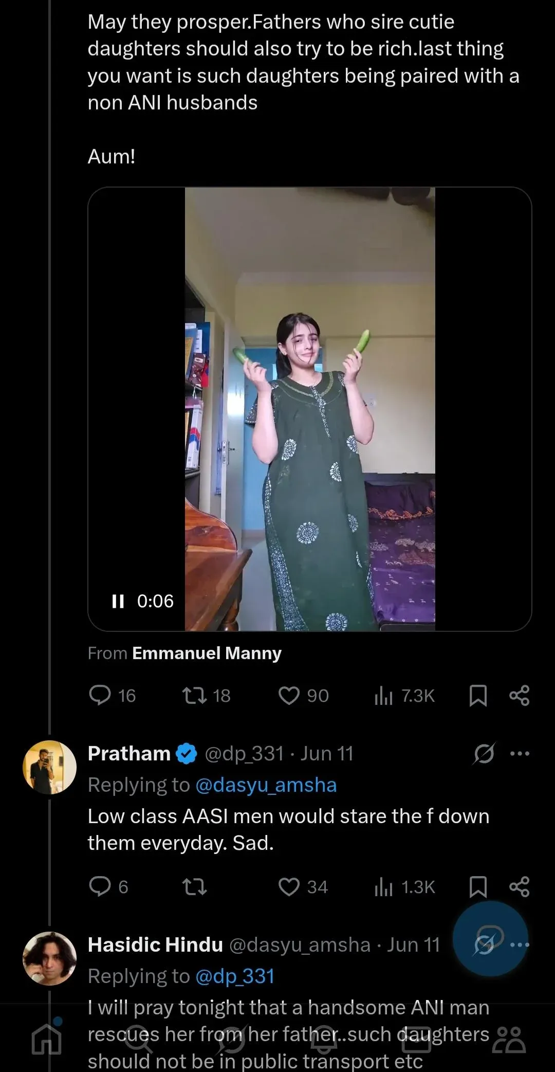555x1072 pixels.
Task: Tap the @dp_331 mention link
Action: 235,976
